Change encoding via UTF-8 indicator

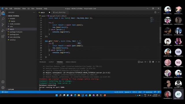pyautogui.click(x=134, y=92)
